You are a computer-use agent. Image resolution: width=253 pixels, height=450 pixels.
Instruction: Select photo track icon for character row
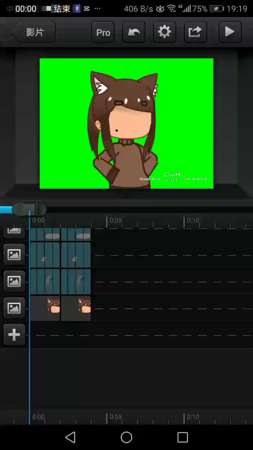pos(14,308)
